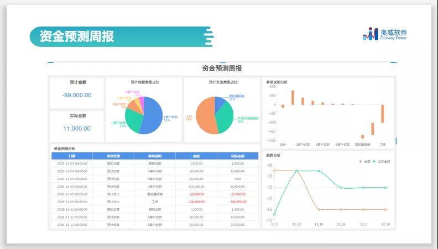
Task: Click the red -100,000.00 cell in 金额 column
Action: pyautogui.click(x=196, y=202)
